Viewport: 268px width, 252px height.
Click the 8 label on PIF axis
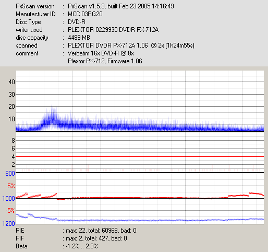click(x=13, y=141)
